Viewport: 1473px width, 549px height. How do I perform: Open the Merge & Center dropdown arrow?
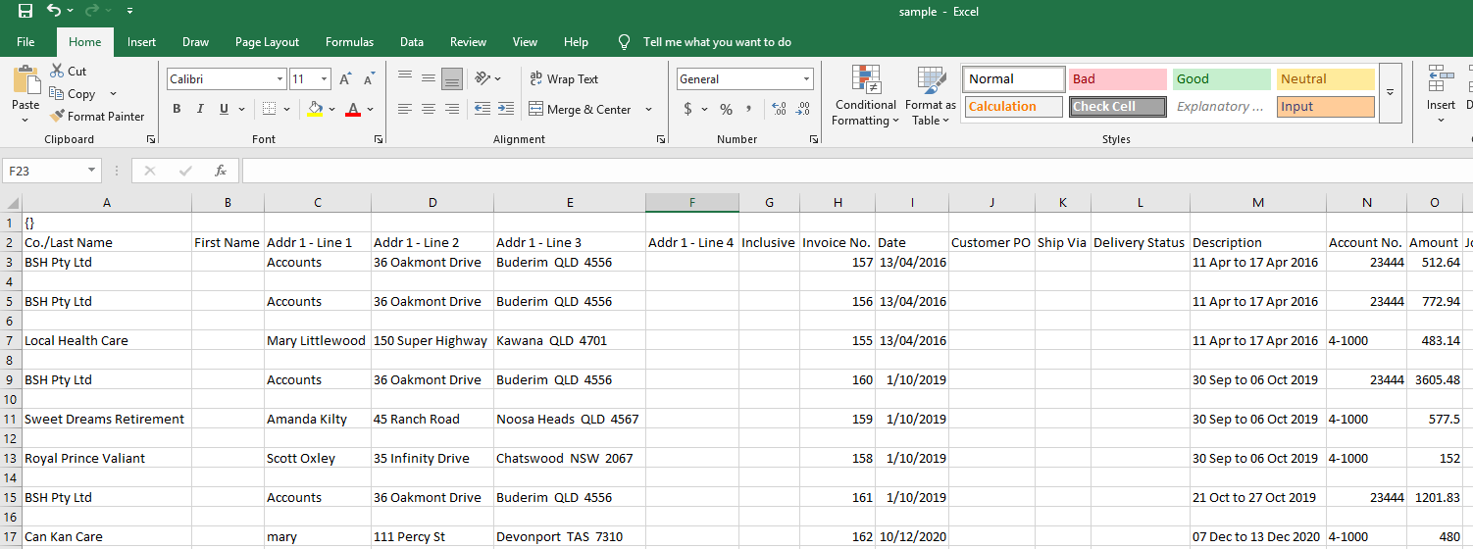648,109
